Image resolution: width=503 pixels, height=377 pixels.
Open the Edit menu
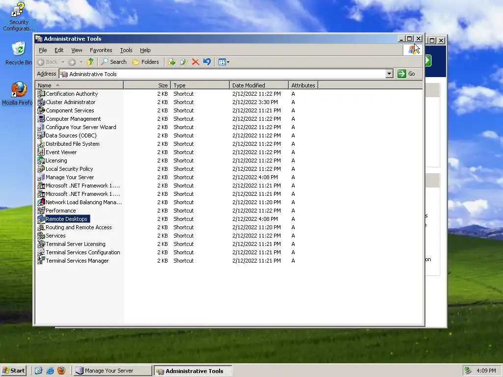coord(59,50)
